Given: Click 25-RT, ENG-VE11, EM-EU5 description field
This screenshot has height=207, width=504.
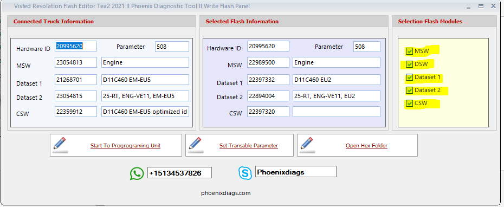Looking at the screenshot, I should coord(145,96).
